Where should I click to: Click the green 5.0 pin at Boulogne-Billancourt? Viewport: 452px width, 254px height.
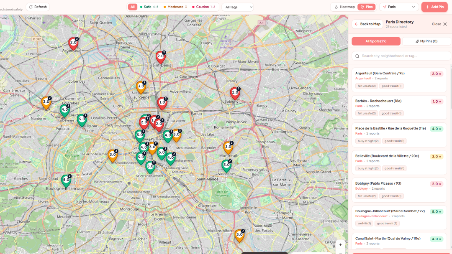(x=66, y=180)
